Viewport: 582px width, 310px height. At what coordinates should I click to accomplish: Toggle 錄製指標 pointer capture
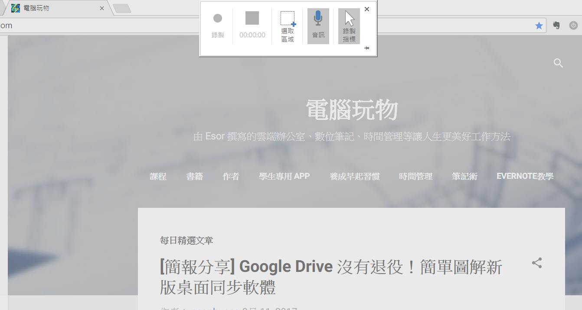pos(349,26)
